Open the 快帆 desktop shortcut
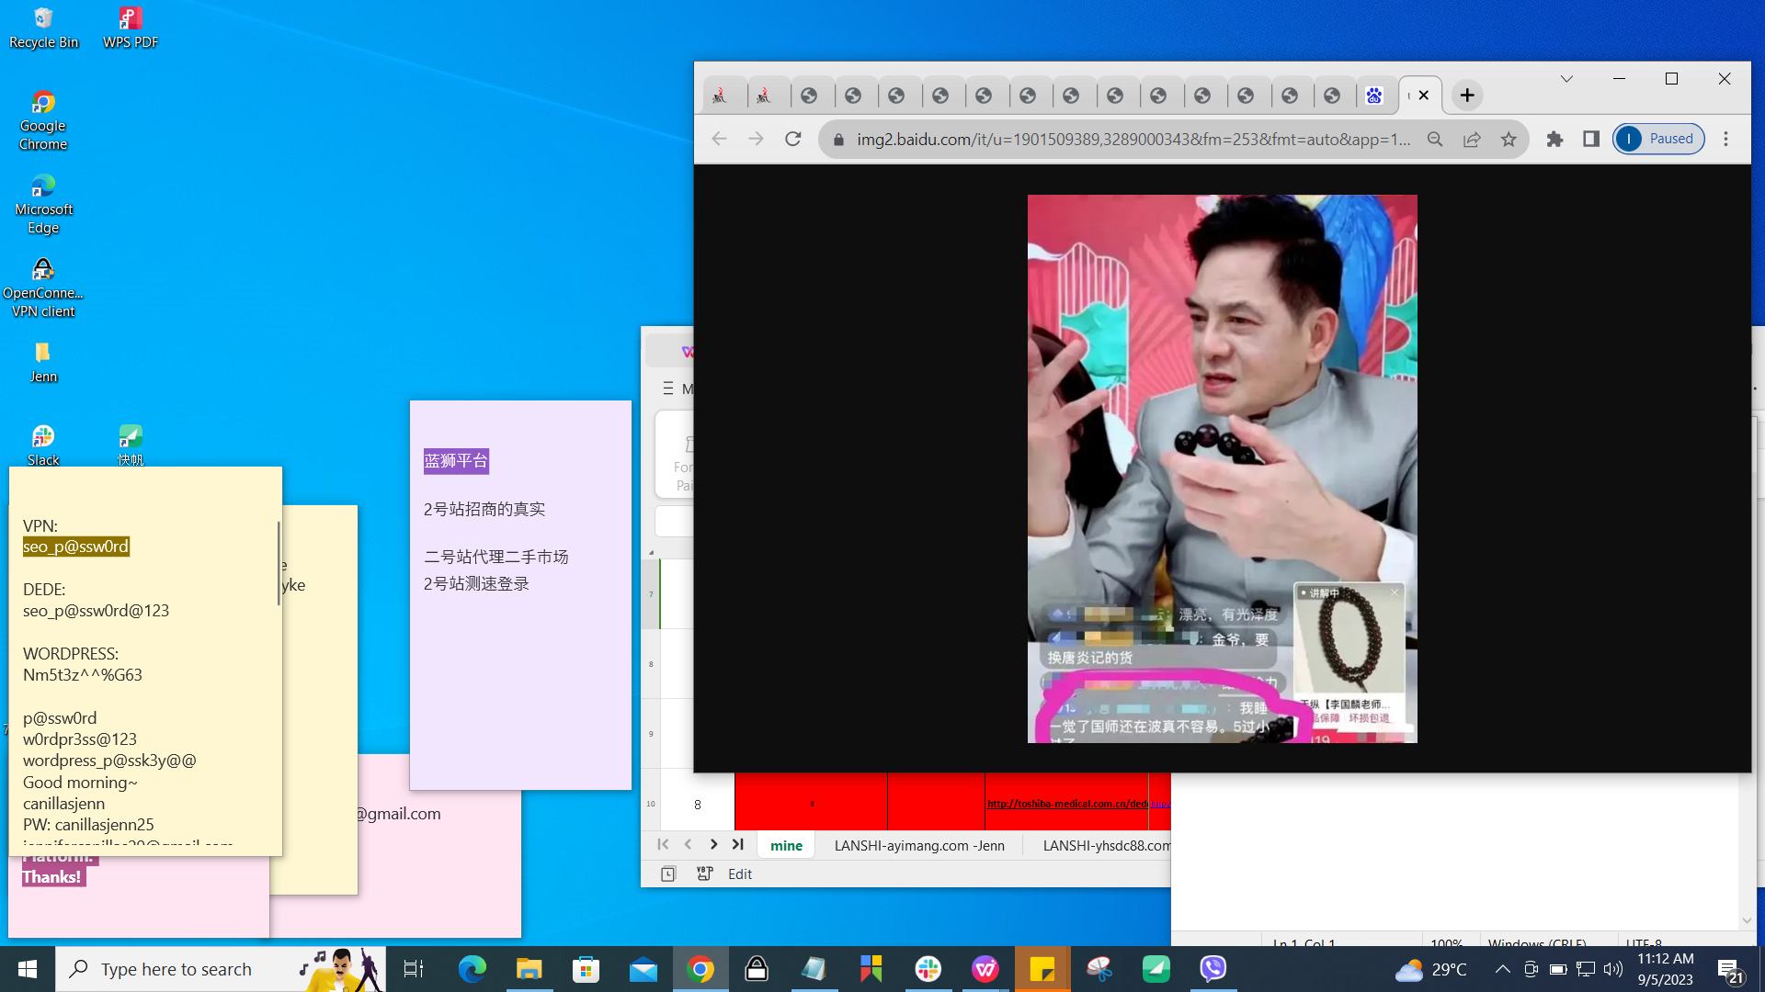Screen dimensions: 1765x992 130,445
